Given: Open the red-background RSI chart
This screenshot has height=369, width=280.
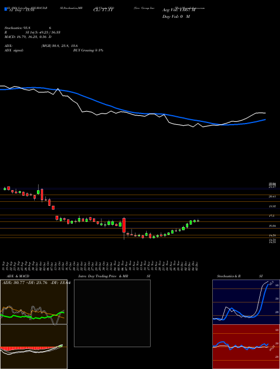Looking at the screenshot, I should coord(246,347).
